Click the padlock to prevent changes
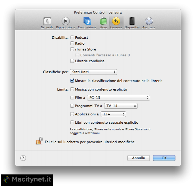The image size is (196, 187). click(39, 141)
